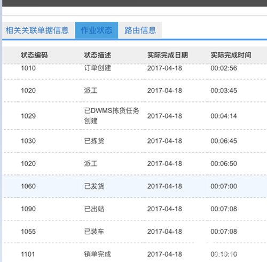Select the 已拣货 row with code 1030
Viewport: 267px width, 262px height.
135,141
